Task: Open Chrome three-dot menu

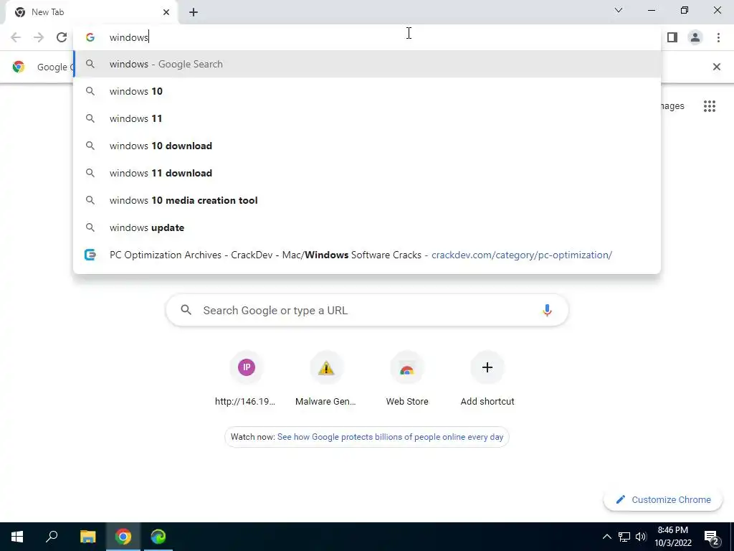Action: pos(718,37)
